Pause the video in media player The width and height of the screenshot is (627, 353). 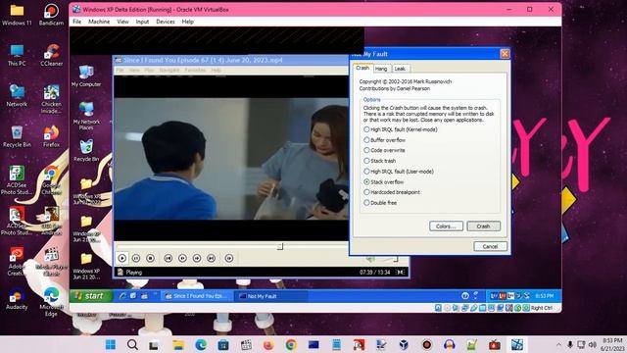click(x=136, y=259)
